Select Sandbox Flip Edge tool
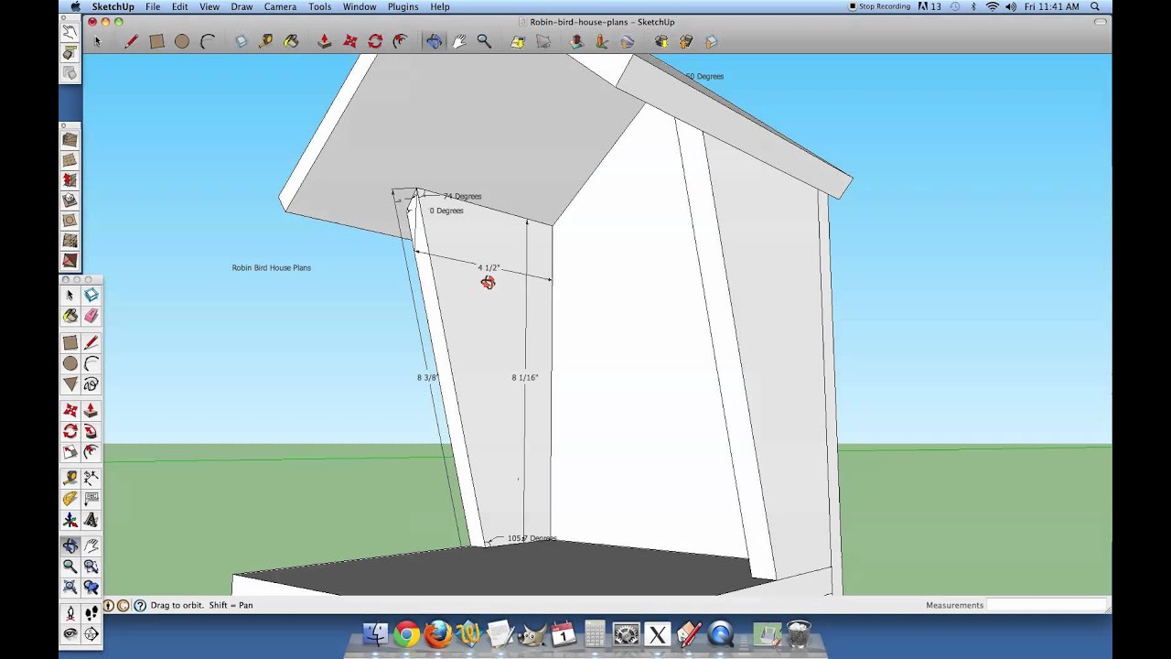Image resolution: width=1171 pixels, height=659 pixels. pos(70,261)
